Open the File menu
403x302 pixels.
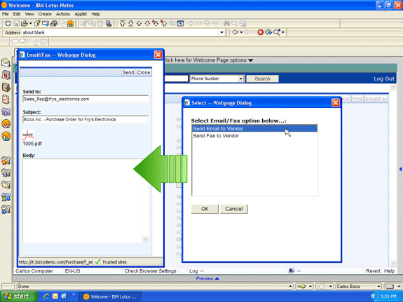click(x=5, y=14)
